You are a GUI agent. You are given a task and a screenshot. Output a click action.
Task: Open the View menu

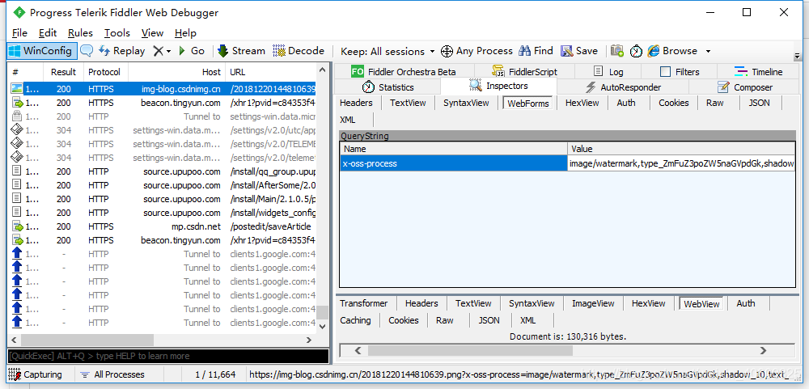(152, 33)
